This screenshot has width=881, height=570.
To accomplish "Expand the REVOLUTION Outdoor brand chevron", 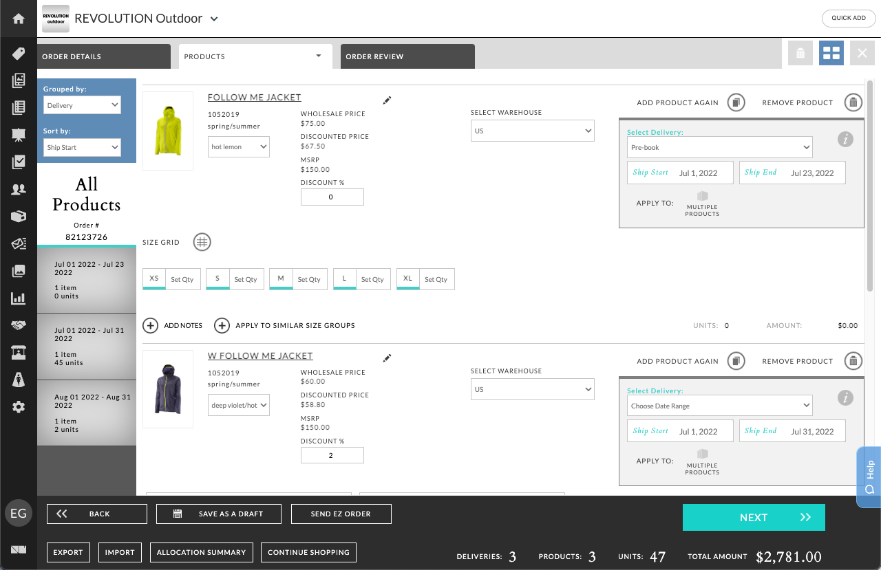I will coord(214,19).
